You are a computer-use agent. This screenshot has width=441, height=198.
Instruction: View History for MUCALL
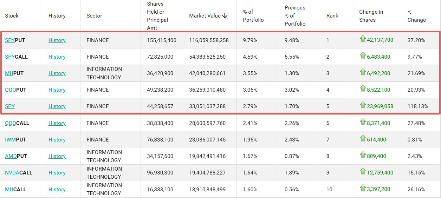(57, 190)
